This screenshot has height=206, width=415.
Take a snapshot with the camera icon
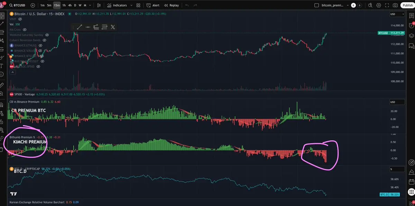point(396,5)
